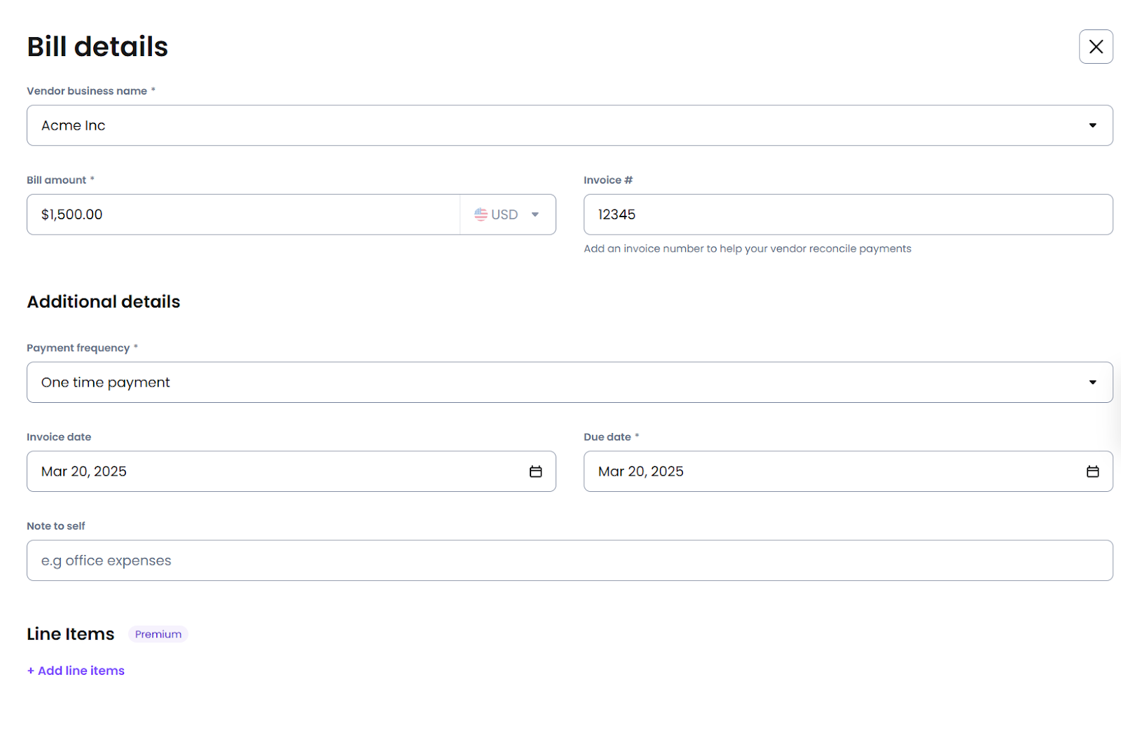
Task: Click the Premium badge
Action: [x=158, y=634]
